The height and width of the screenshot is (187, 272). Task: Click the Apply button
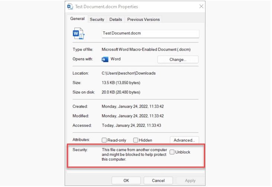(190, 181)
